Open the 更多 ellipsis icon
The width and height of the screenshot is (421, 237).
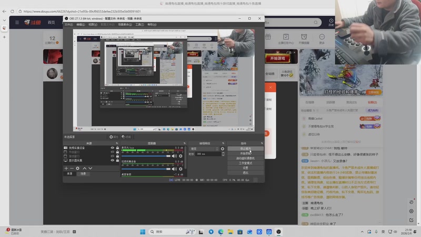click(x=322, y=37)
